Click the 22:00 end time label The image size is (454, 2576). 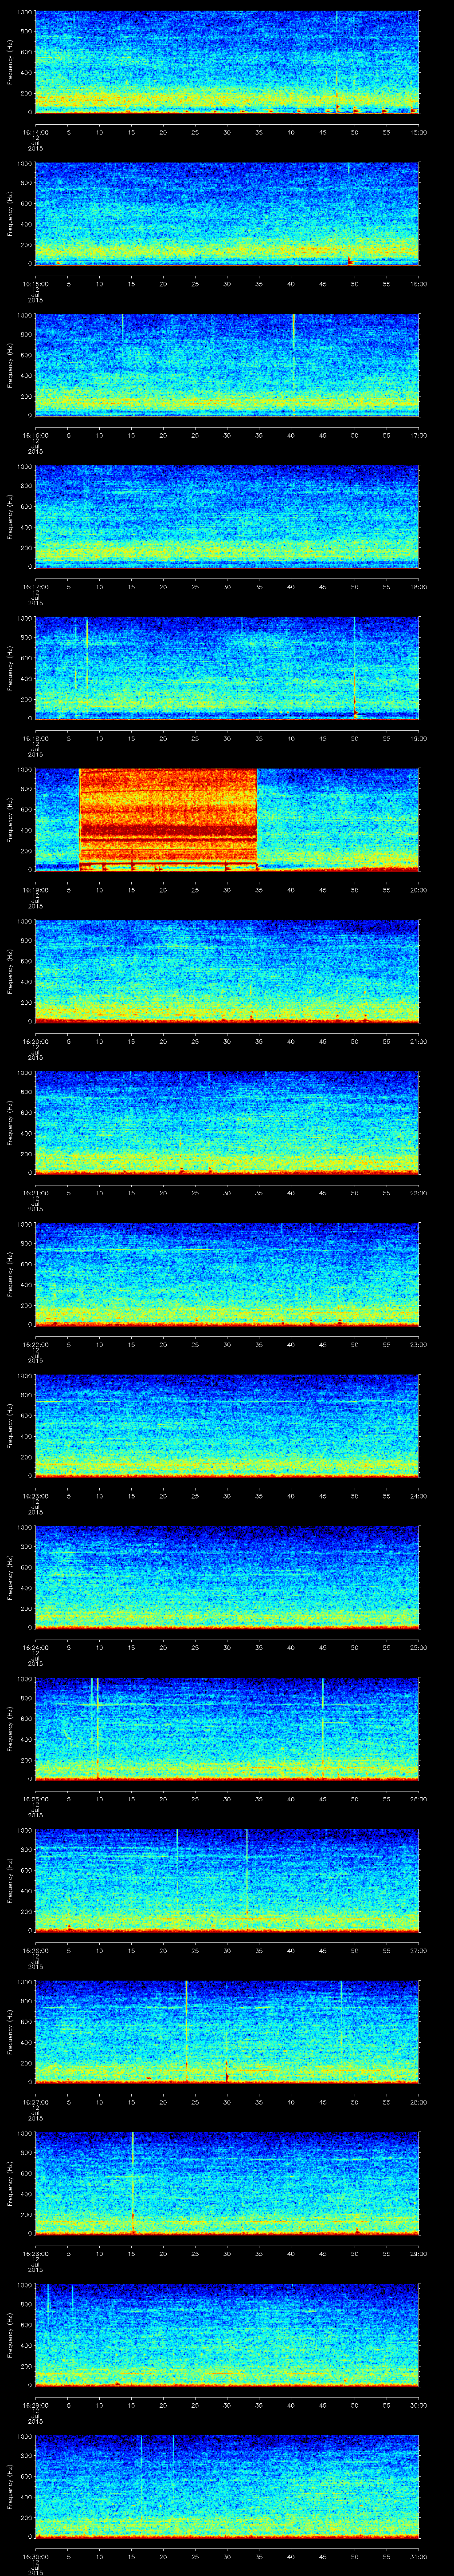(x=418, y=1192)
